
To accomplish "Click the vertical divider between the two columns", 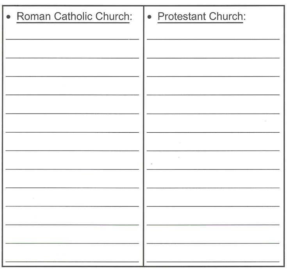I will [x=143, y=137].
